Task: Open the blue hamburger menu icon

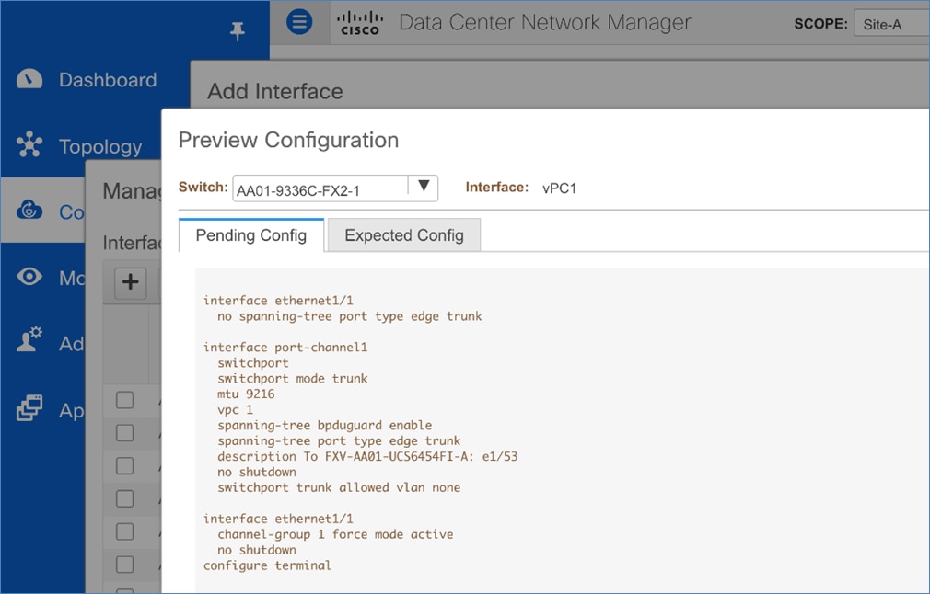Action: click(299, 22)
